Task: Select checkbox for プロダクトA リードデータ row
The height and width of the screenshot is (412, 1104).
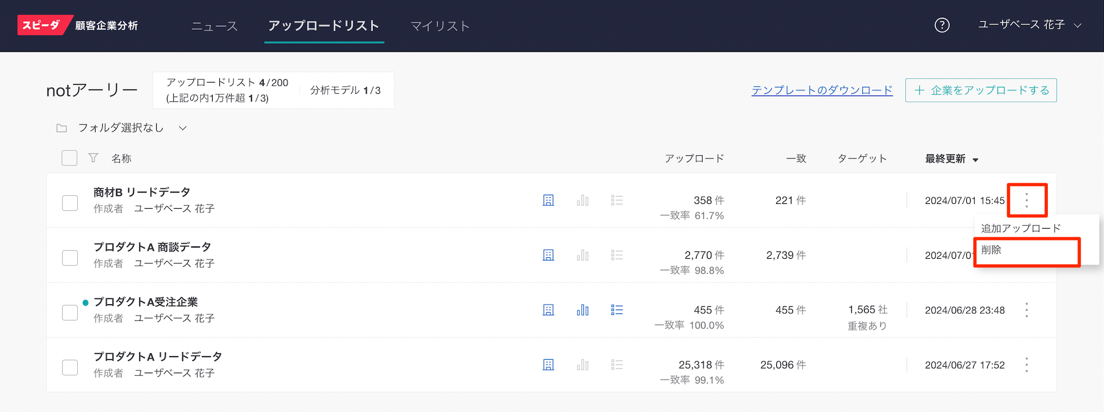Action: 70,368
